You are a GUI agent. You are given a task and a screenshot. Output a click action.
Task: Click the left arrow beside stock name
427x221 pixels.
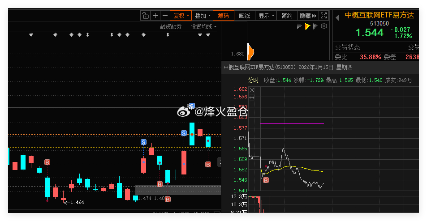337,17
